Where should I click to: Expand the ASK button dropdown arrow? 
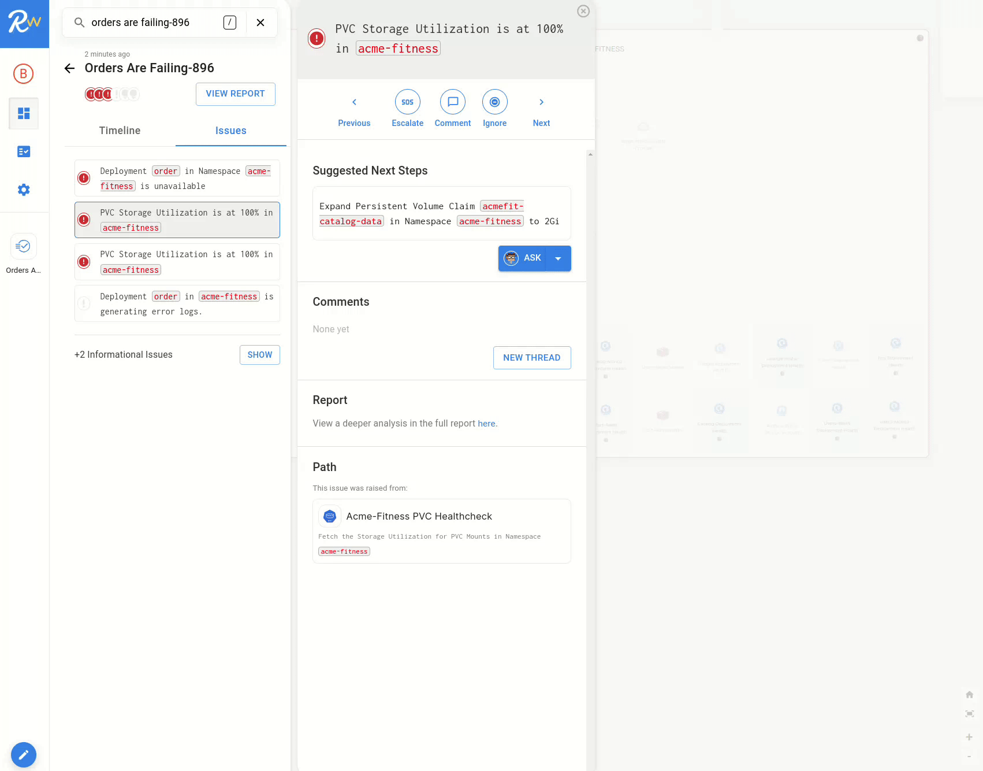(x=558, y=258)
